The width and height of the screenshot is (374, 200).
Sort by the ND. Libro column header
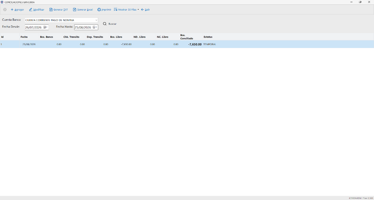144,37
